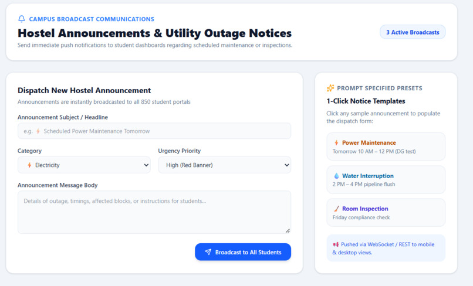Screen dimensions: 473x286
Task: Click 'Send immediate push notifications' description text
Action: coord(155,45)
